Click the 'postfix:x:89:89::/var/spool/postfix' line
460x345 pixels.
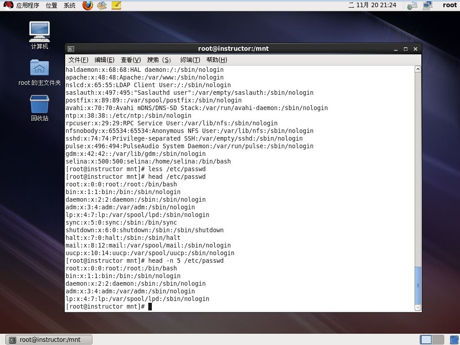point(154,100)
